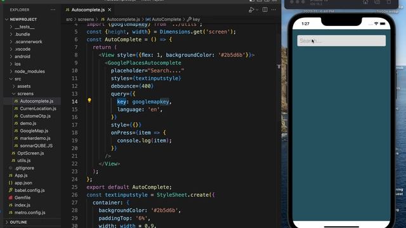Screen dimensions: 406x228
Task: Split the editor to the right
Action: [x=265, y=10]
